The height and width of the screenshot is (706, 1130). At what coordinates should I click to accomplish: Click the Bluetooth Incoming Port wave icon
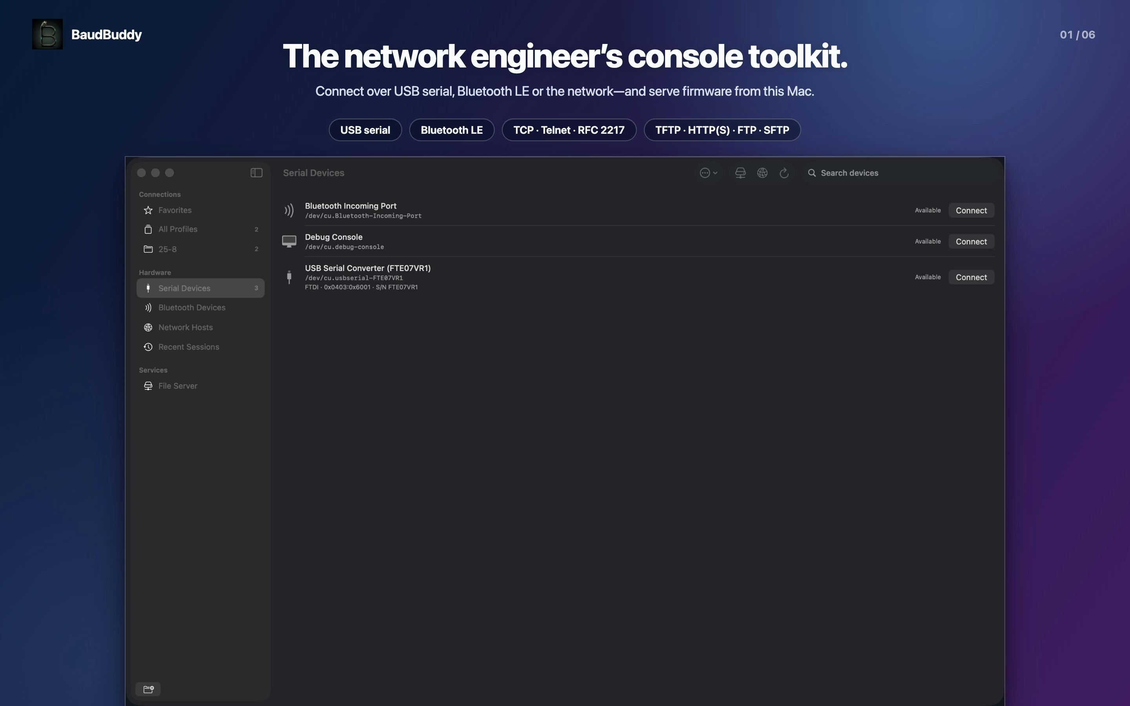coord(289,211)
